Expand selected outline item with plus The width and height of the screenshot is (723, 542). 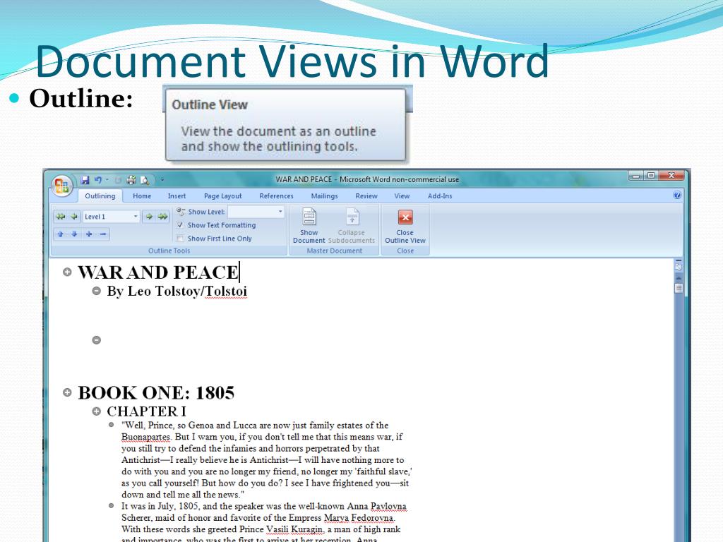(x=88, y=234)
